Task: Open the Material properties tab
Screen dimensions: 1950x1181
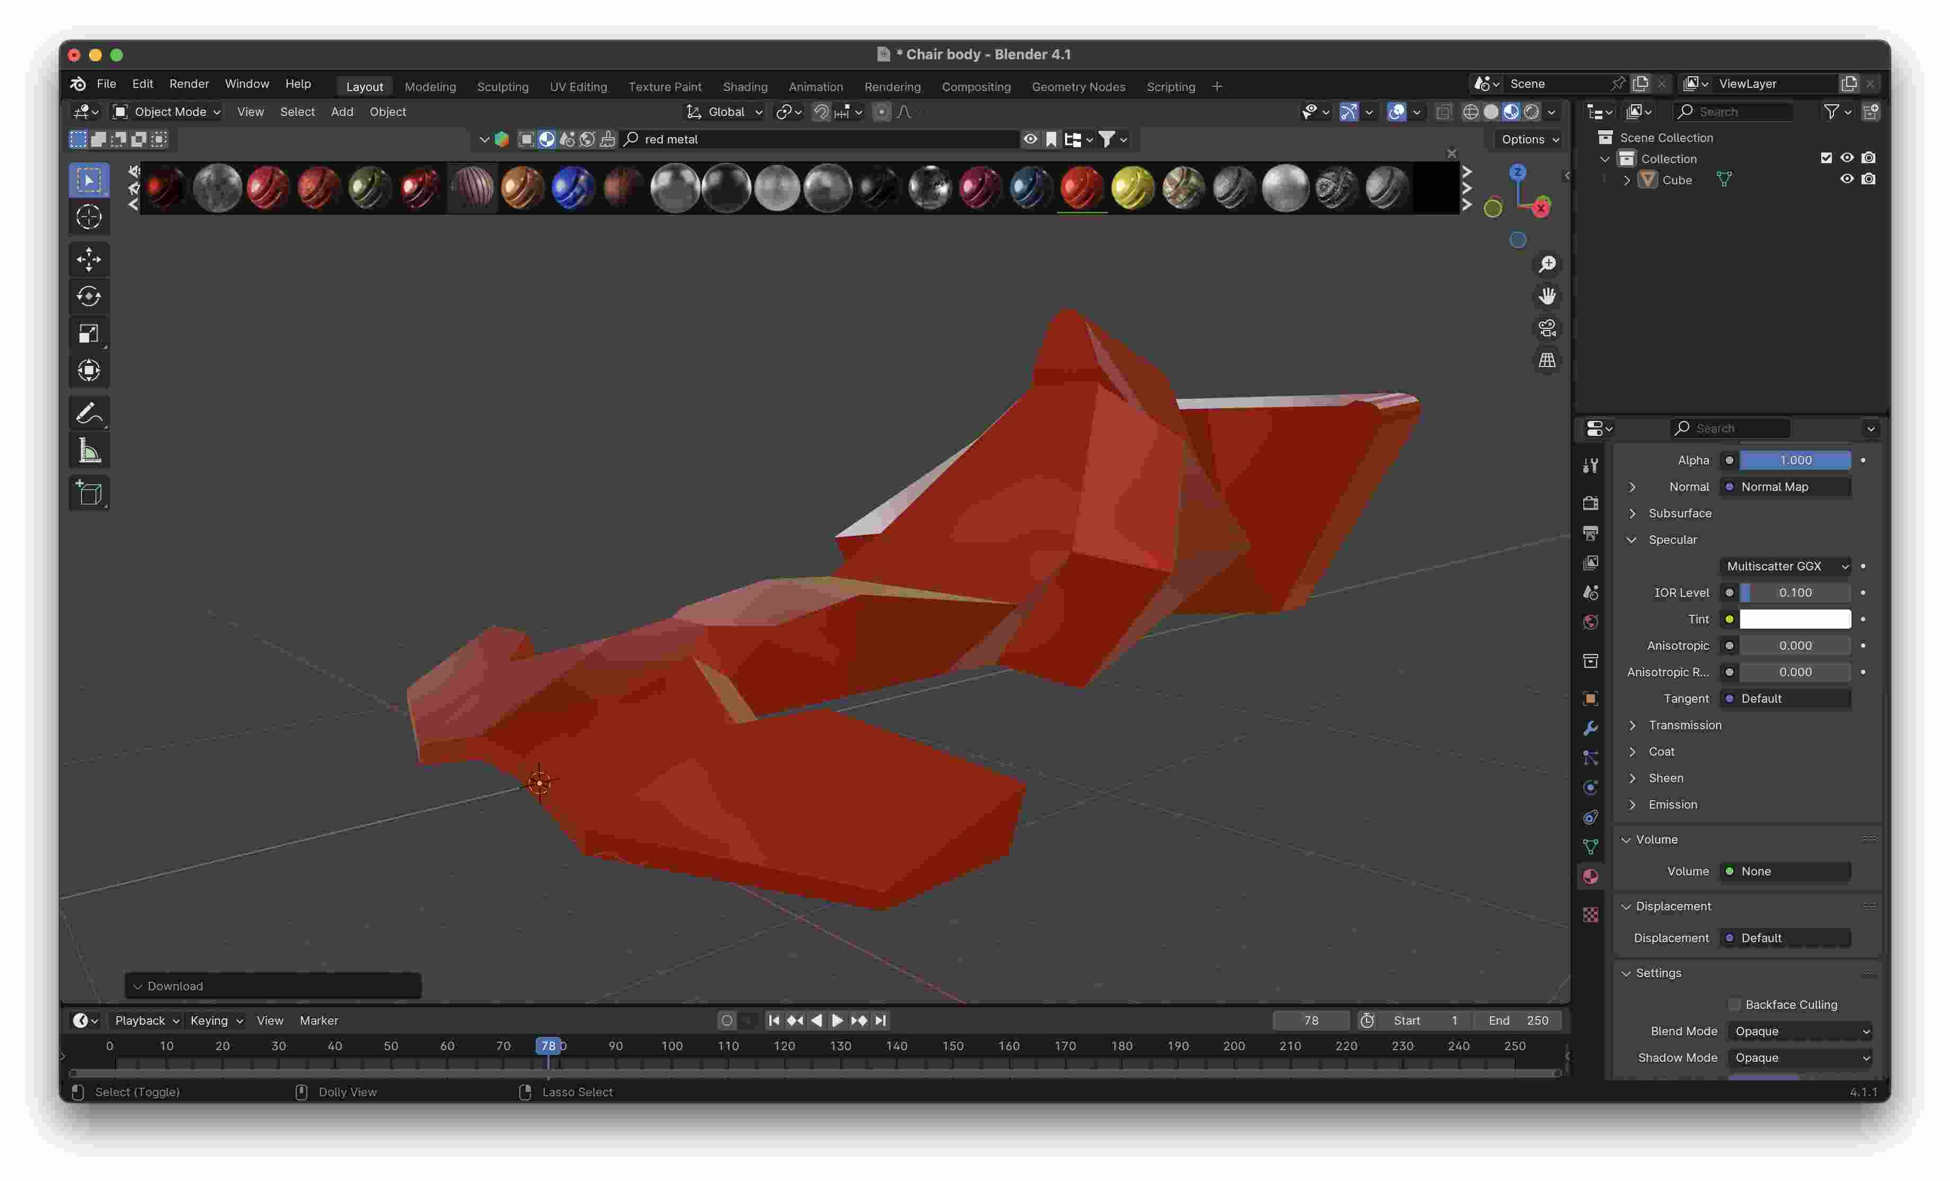Action: [x=1590, y=876]
